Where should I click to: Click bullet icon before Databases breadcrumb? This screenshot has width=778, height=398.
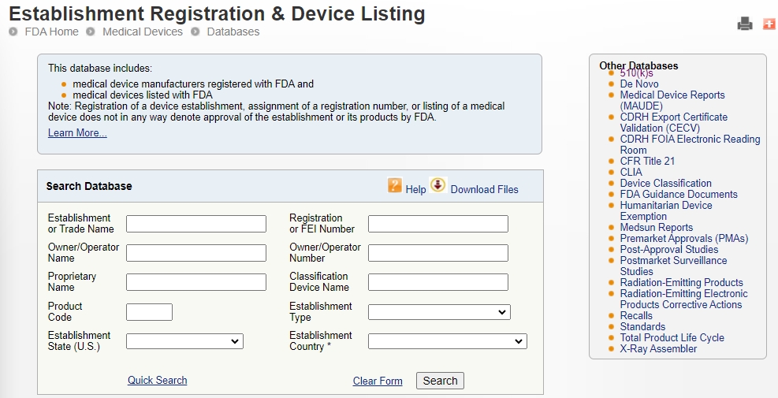(x=195, y=32)
